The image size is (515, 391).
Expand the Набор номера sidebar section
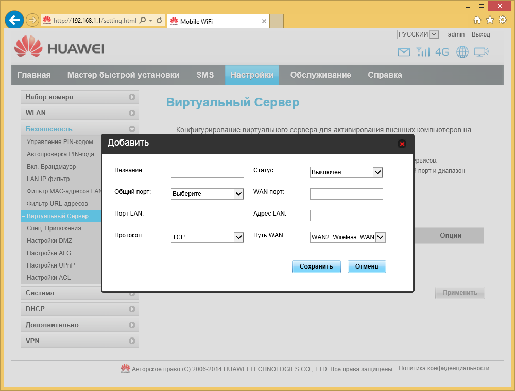(79, 97)
